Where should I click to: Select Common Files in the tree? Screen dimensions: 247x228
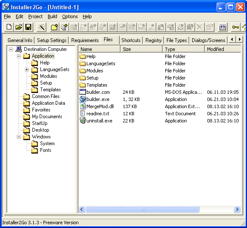pyautogui.click(x=46, y=96)
